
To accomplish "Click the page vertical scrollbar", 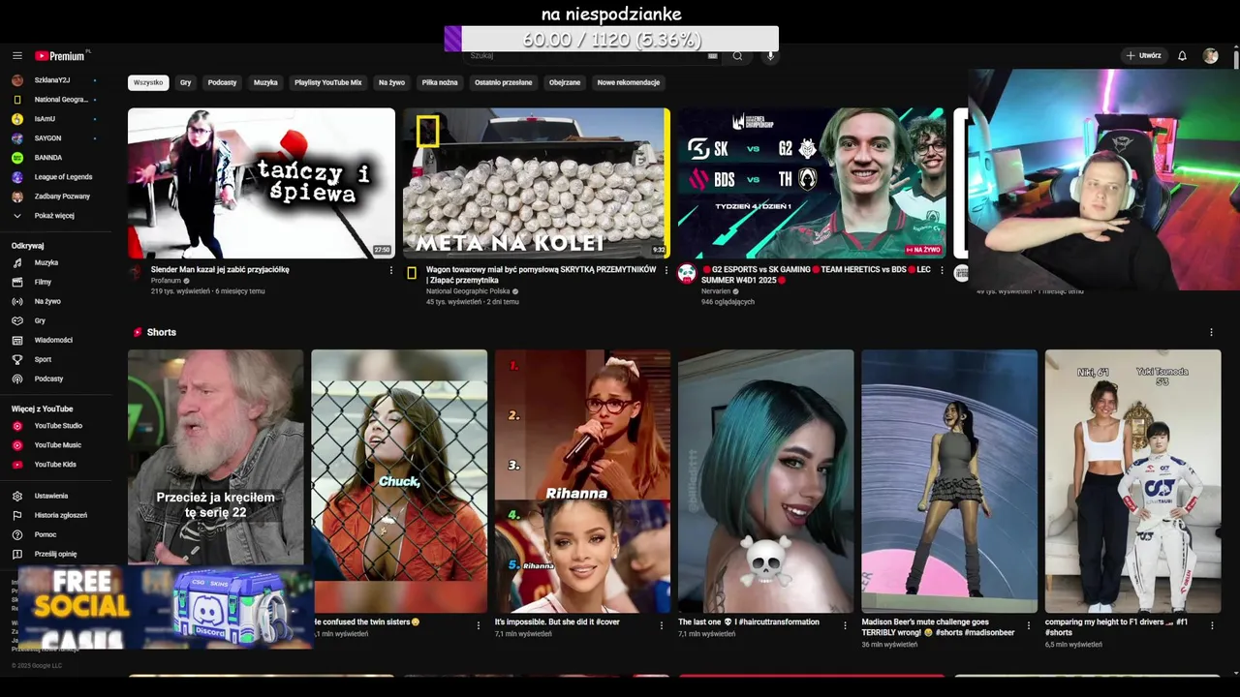I will click(1236, 58).
